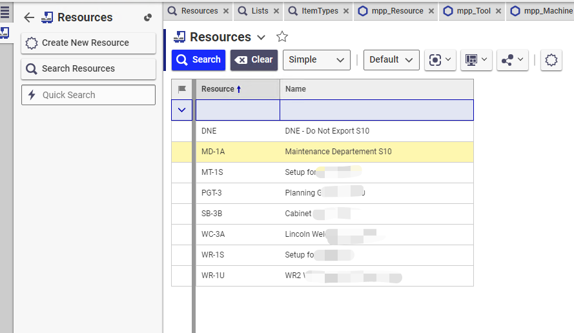Open the hamburger menu icon

point(5,11)
